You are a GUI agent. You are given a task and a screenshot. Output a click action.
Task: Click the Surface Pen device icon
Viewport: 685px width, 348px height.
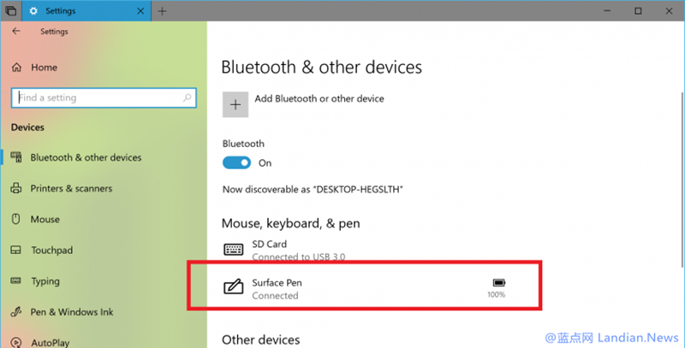point(233,287)
